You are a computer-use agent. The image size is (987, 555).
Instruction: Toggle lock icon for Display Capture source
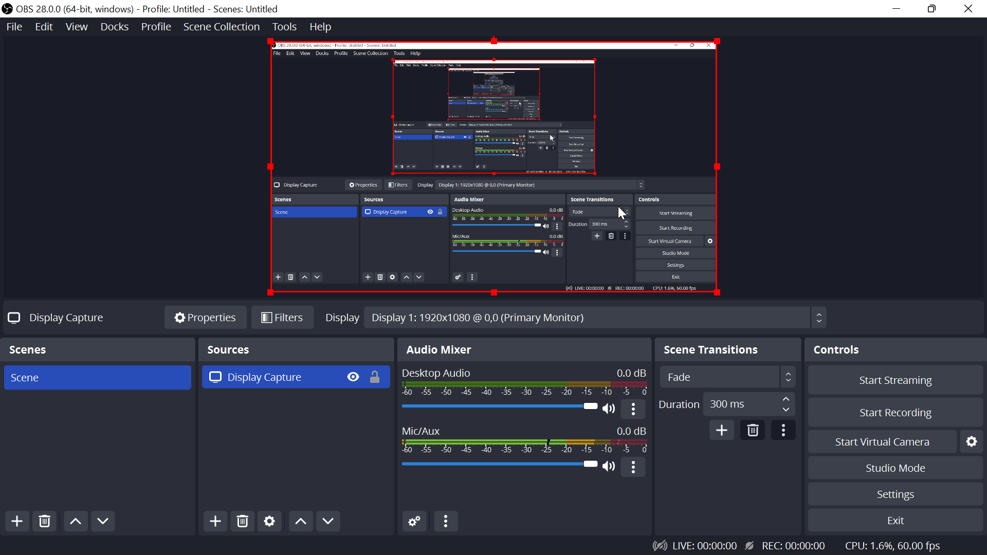point(375,377)
